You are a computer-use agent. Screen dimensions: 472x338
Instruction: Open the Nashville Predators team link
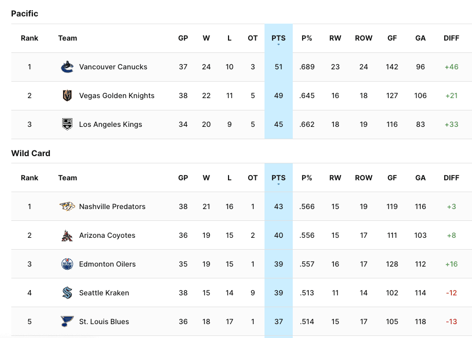click(112, 206)
